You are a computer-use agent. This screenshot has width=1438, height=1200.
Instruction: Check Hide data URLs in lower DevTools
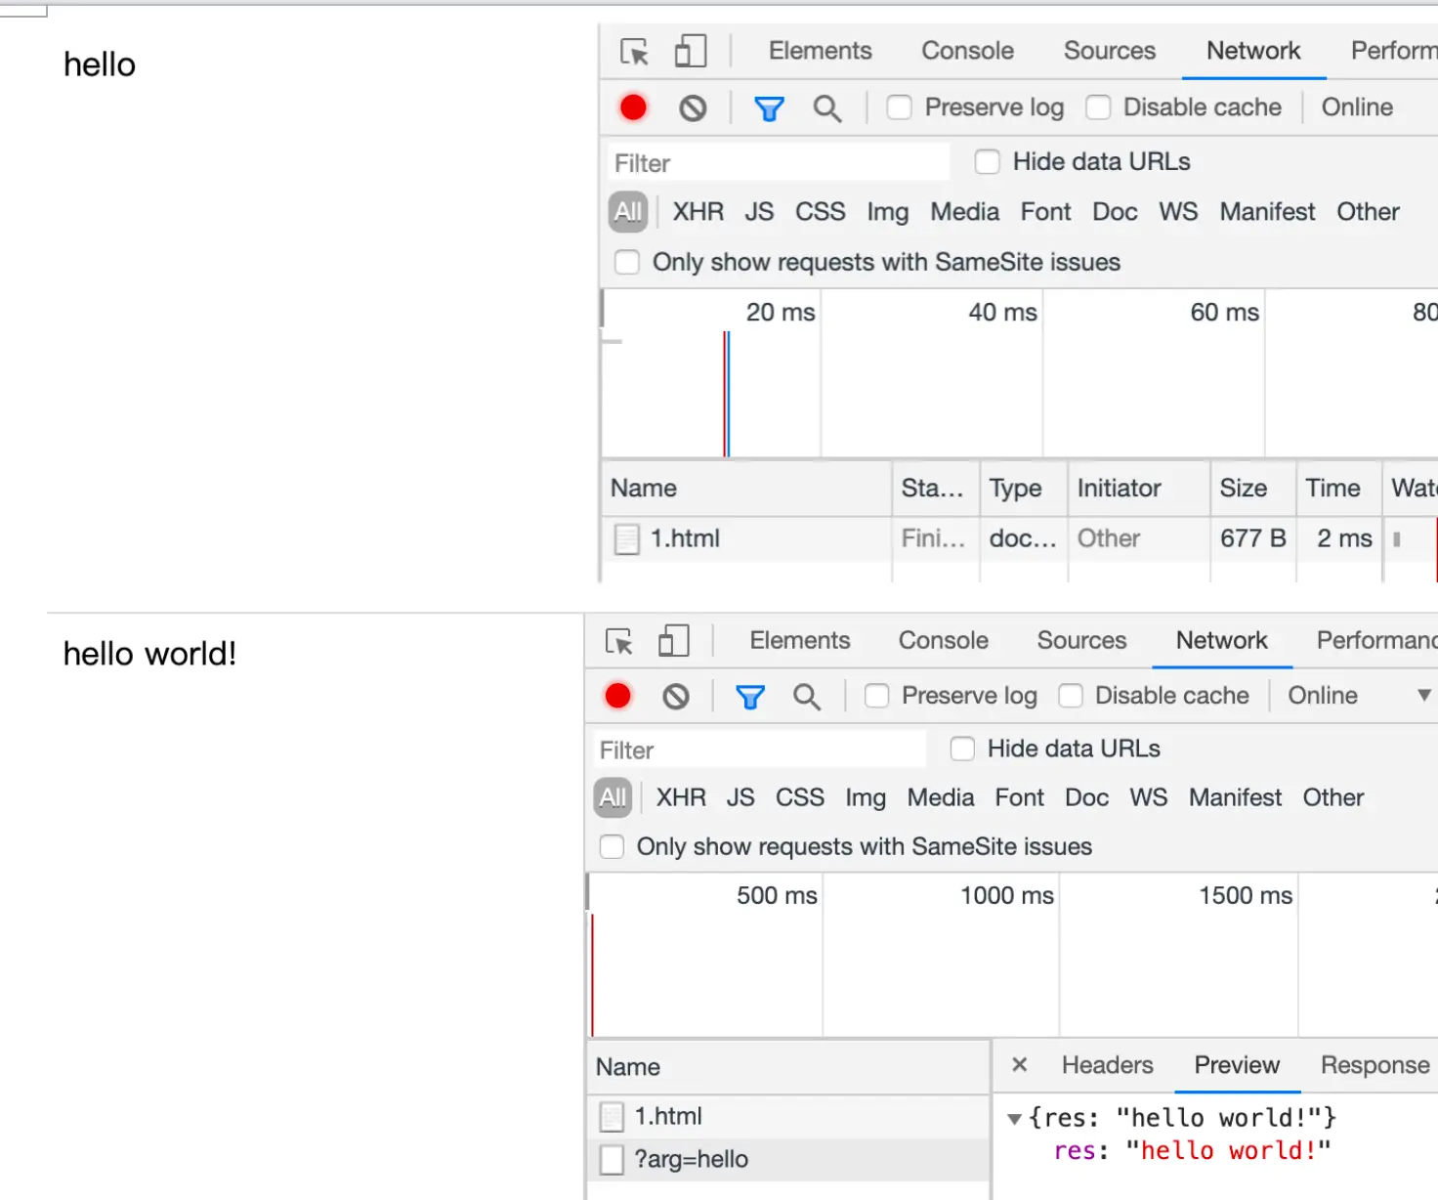click(x=962, y=750)
